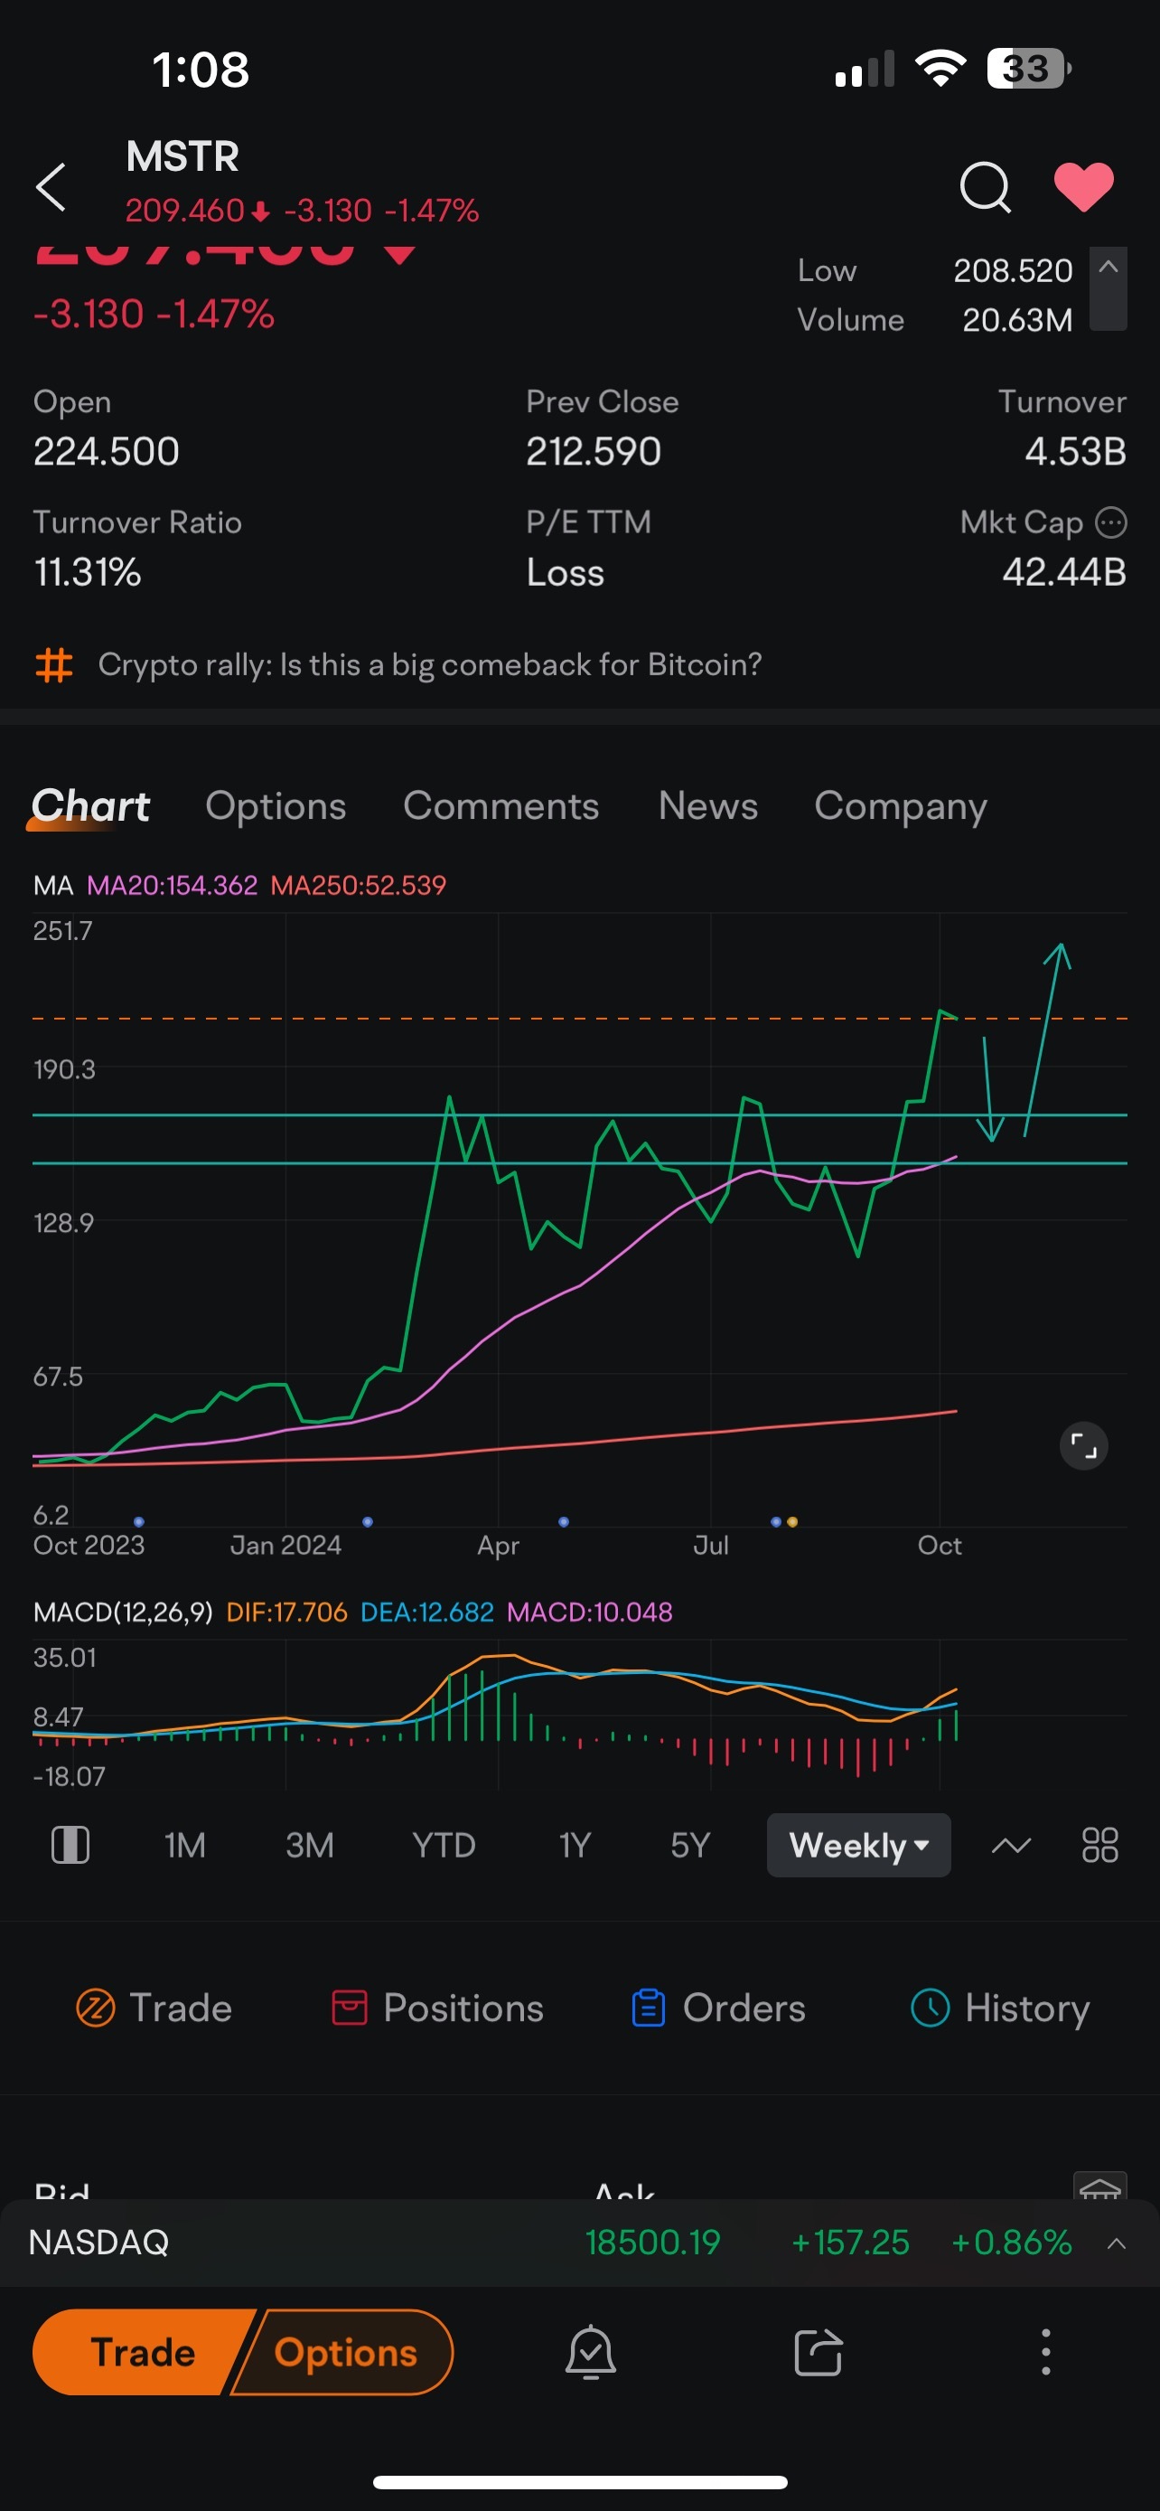Tap the yellow event dot after Jul

(793, 1521)
